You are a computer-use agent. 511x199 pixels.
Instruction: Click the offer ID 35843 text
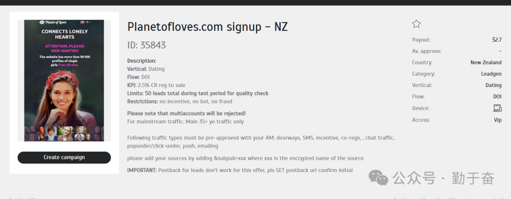point(146,45)
